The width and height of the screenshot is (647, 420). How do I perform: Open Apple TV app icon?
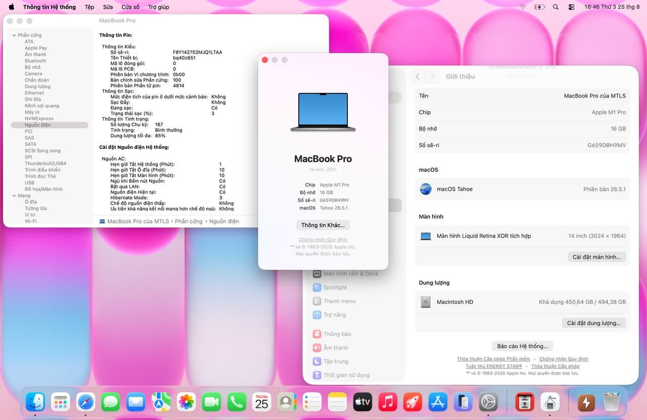click(x=362, y=402)
